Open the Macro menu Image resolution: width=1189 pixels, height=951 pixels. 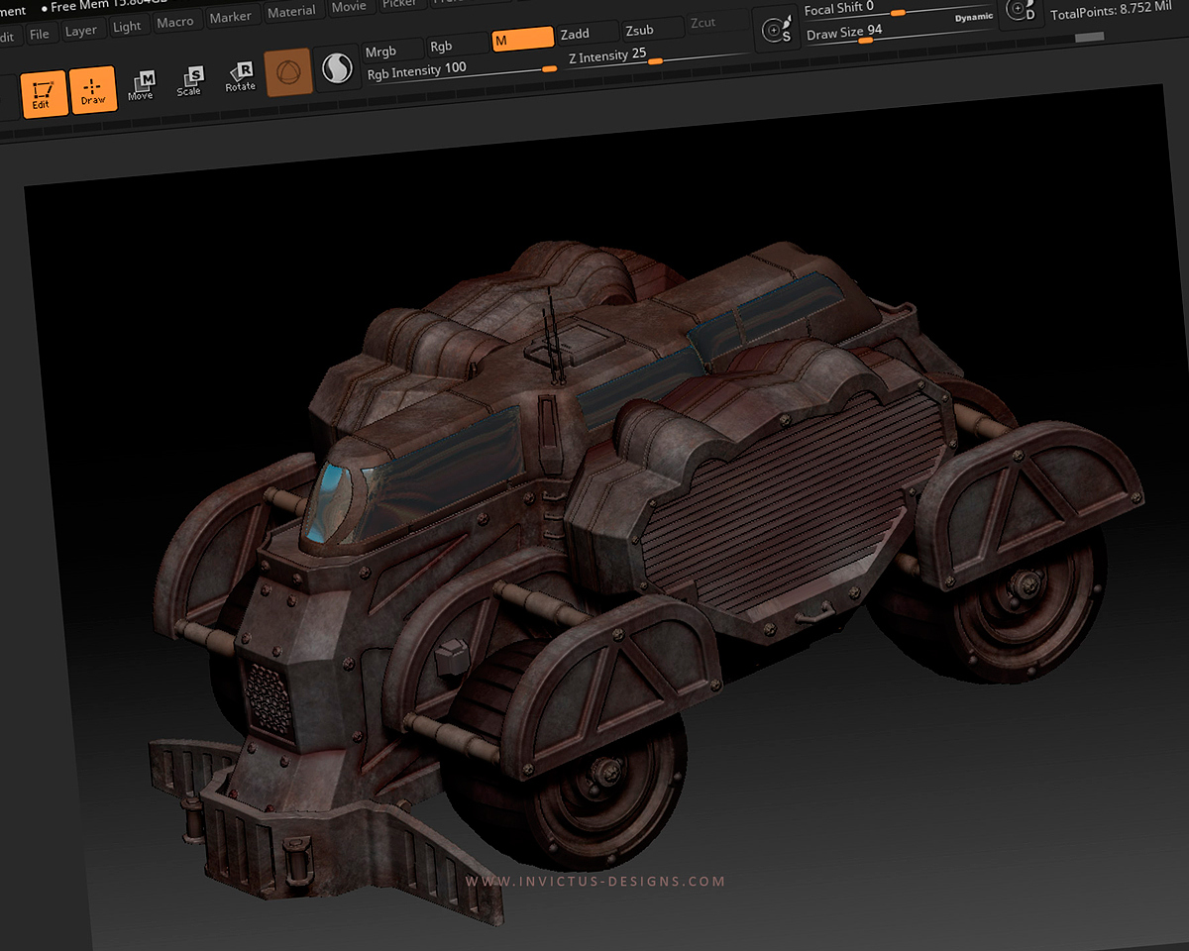pos(175,22)
